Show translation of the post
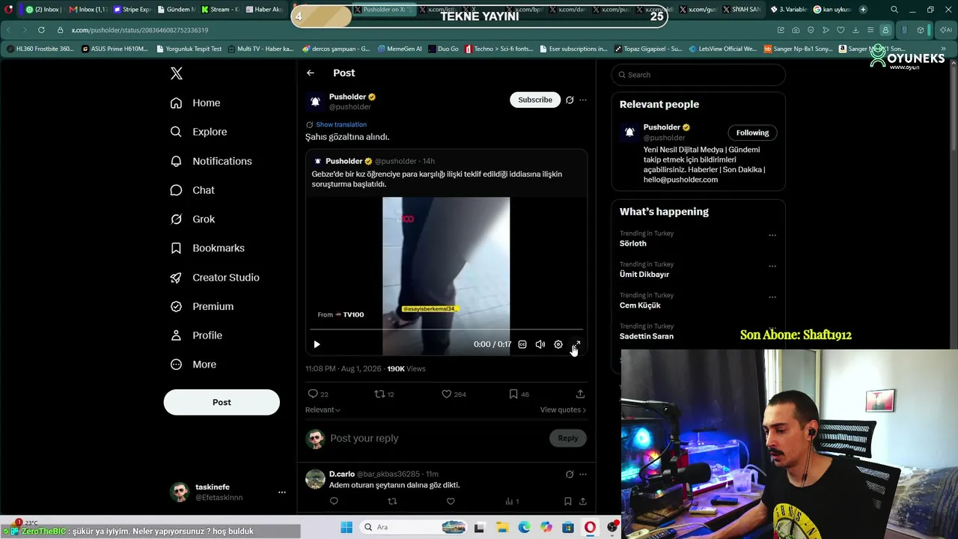 point(341,124)
